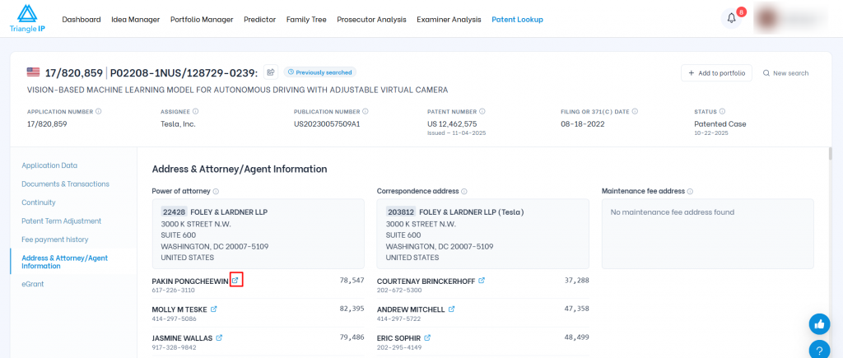This screenshot has width=843, height=358.
Task: Open Courtenay Brinckerhoff external link icon
Action: pos(482,281)
